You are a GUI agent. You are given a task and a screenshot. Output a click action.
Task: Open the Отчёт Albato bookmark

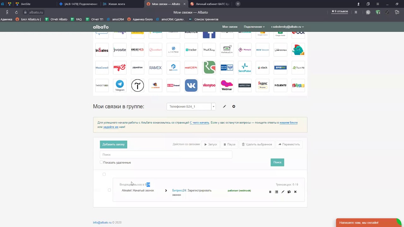click(56, 19)
